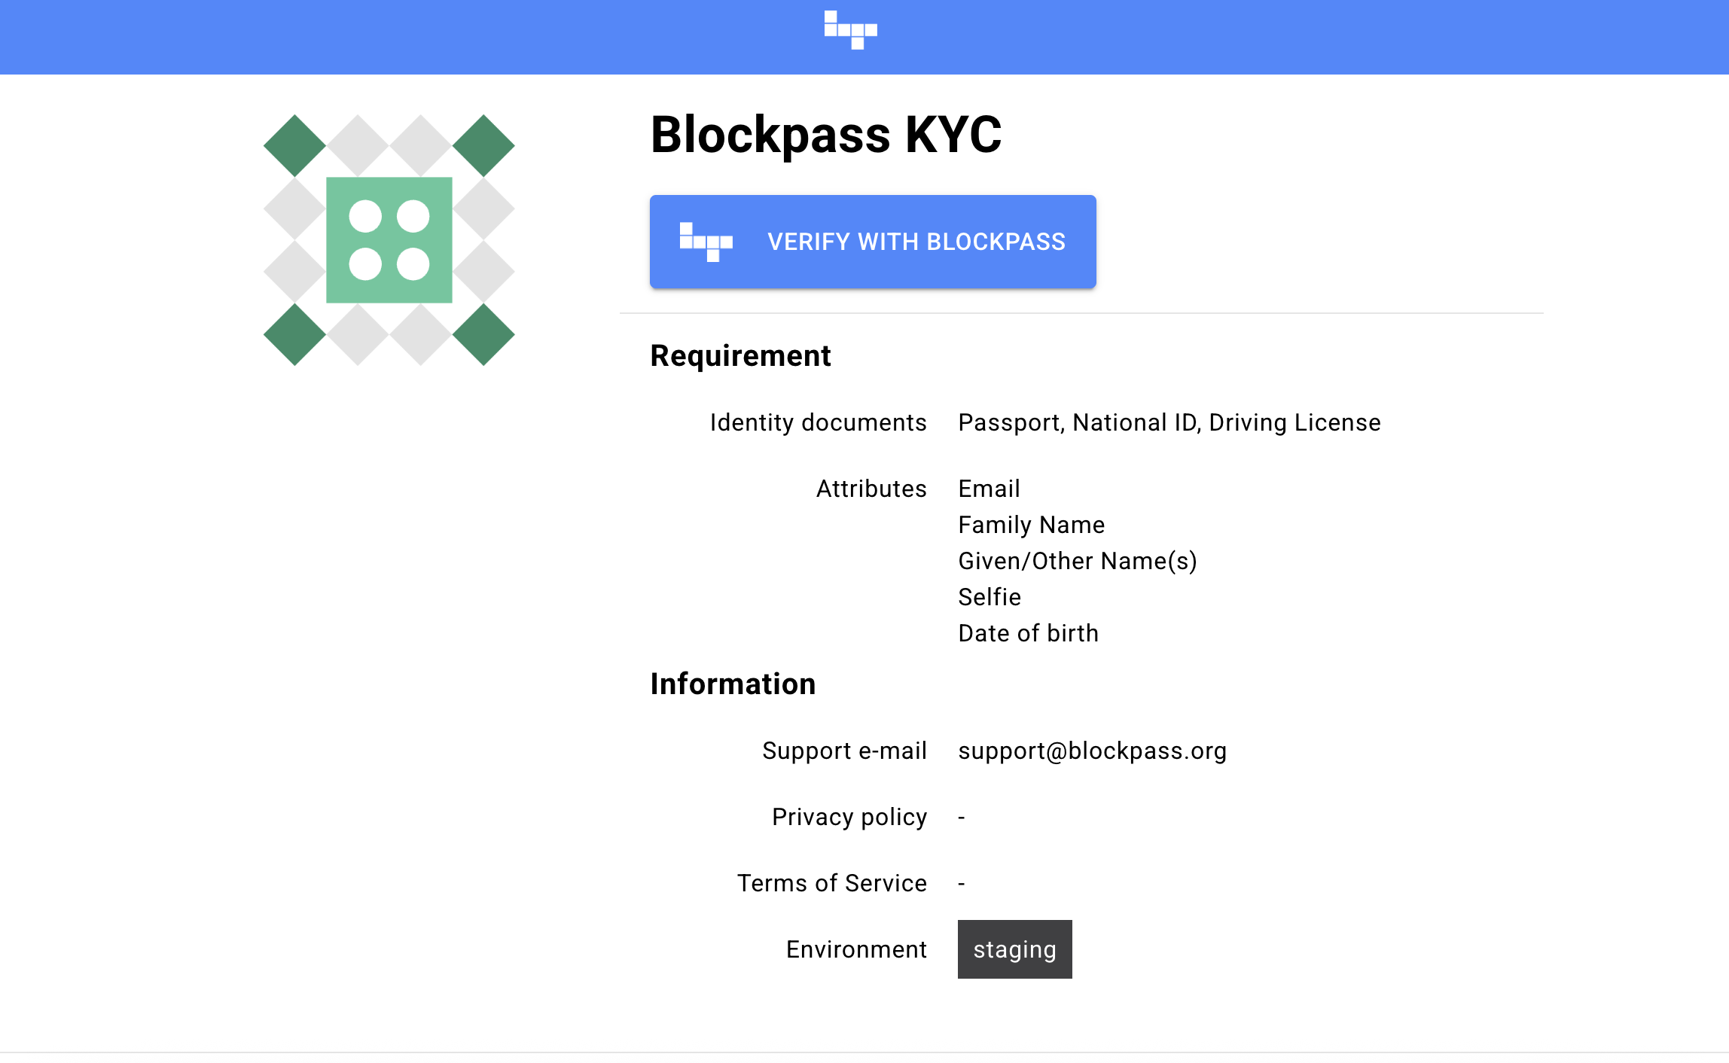The image size is (1729, 1063).
Task: Click the staging environment badge
Action: 1014,949
